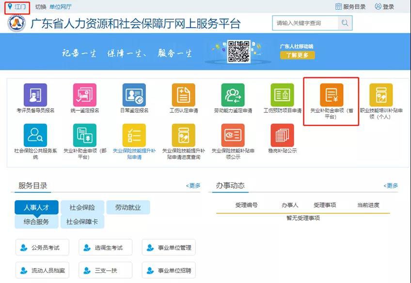Screen dimensions: 411x283
Task: Switch to 社会保险 tab
Action: [x=82, y=208]
